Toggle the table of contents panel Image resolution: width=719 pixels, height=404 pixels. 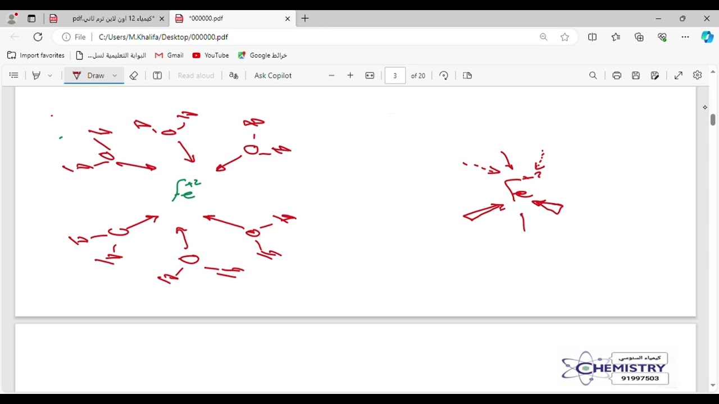(x=14, y=75)
